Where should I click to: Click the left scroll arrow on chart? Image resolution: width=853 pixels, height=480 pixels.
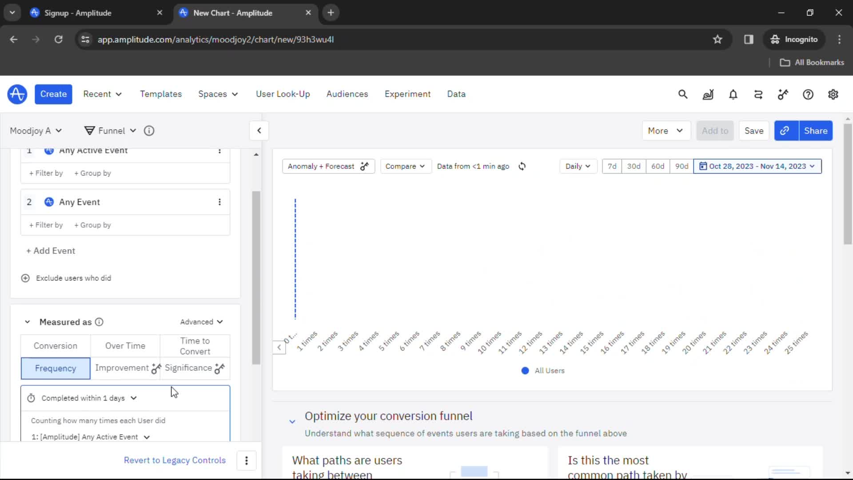pos(279,347)
